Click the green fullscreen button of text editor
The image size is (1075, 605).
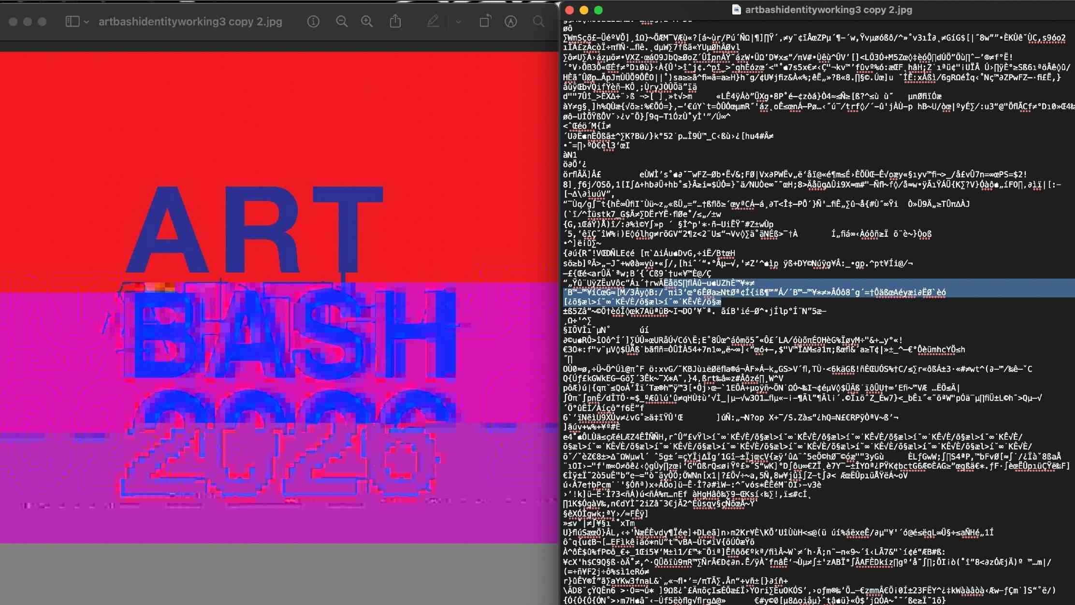[598, 10]
